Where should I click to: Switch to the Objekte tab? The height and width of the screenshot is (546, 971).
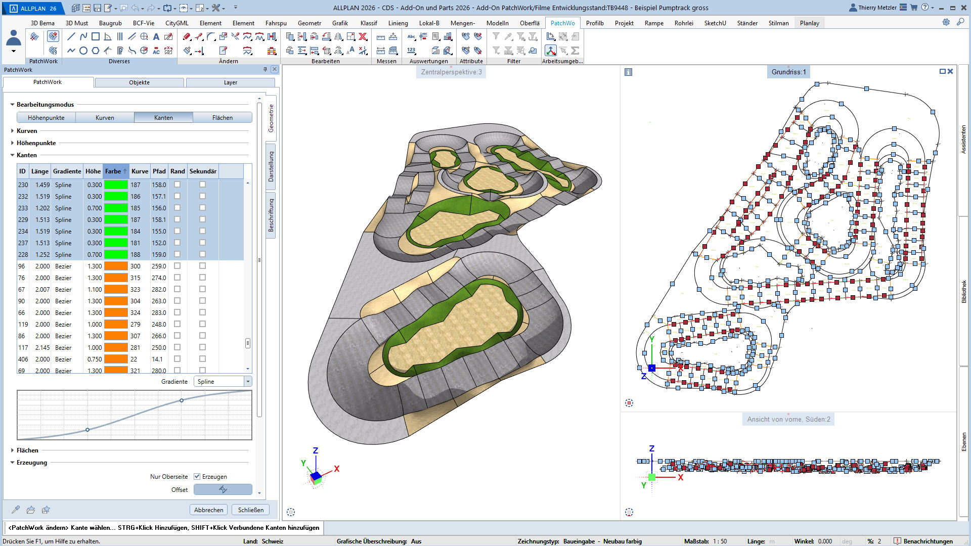point(139,82)
